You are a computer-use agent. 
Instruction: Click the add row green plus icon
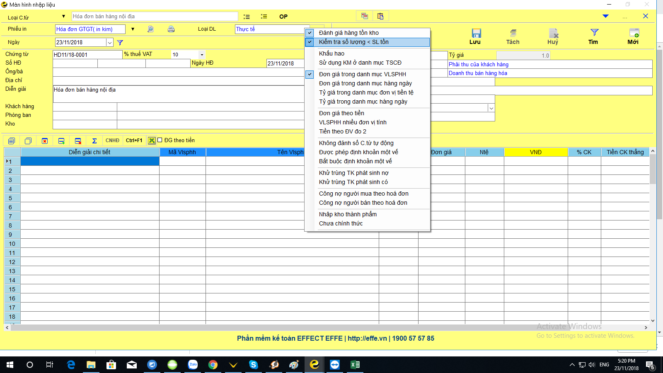click(61, 140)
